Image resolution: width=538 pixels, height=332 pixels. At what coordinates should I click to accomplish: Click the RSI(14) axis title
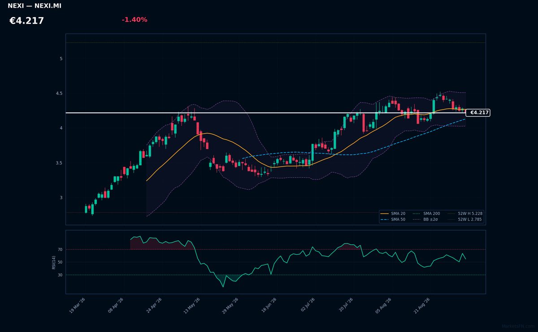[x=54, y=262]
